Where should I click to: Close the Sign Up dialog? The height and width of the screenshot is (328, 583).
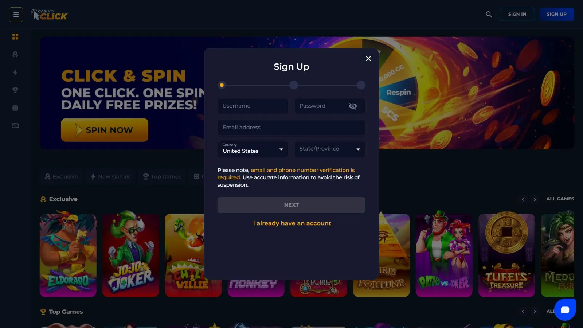pos(368,59)
